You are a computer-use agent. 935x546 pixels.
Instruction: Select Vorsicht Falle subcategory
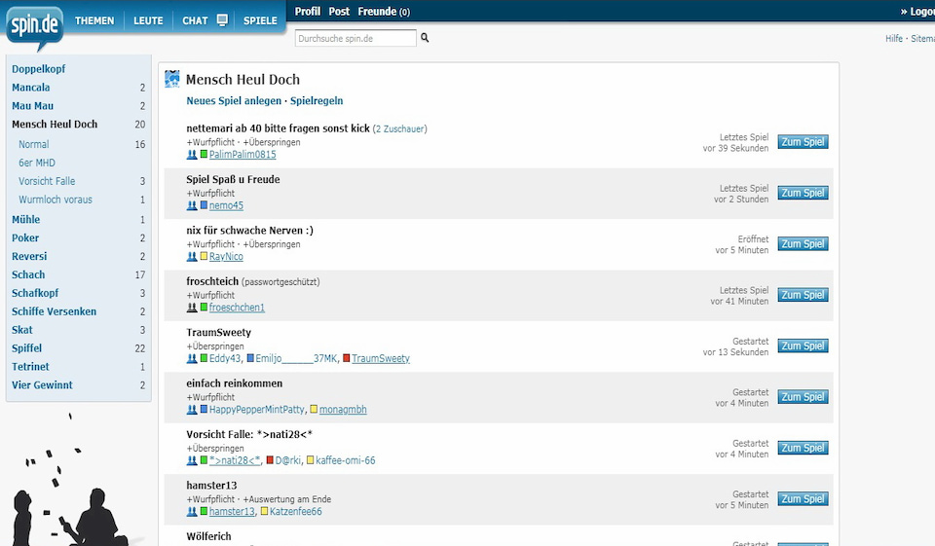click(x=47, y=181)
